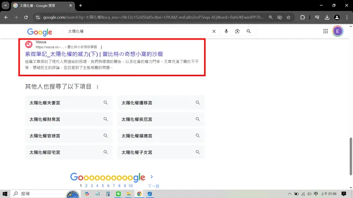
Task: Go to results page 2
Action: tap(86, 186)
